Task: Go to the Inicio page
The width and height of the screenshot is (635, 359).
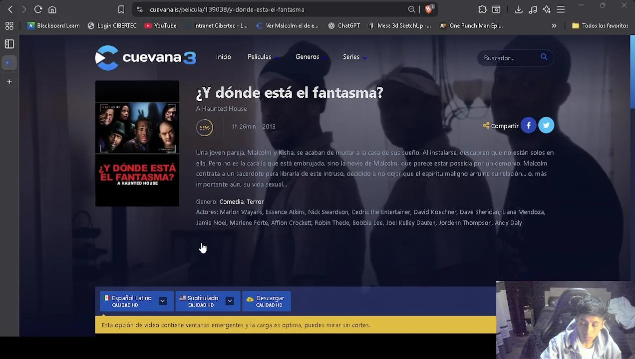Action: tap(224, 57)
